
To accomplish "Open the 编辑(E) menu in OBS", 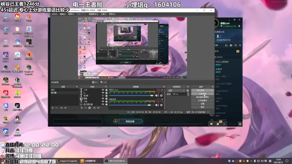I will (62, 14).
